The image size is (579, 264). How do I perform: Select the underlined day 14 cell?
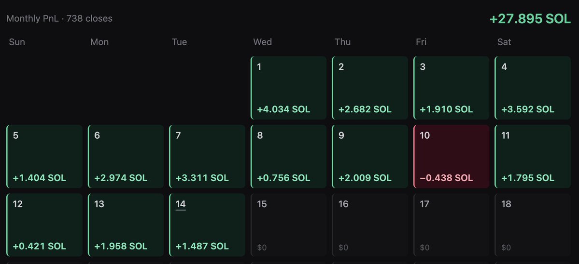(x=207, y=225)
